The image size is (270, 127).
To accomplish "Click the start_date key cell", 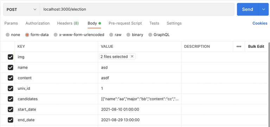I will [x=56, y=110].
